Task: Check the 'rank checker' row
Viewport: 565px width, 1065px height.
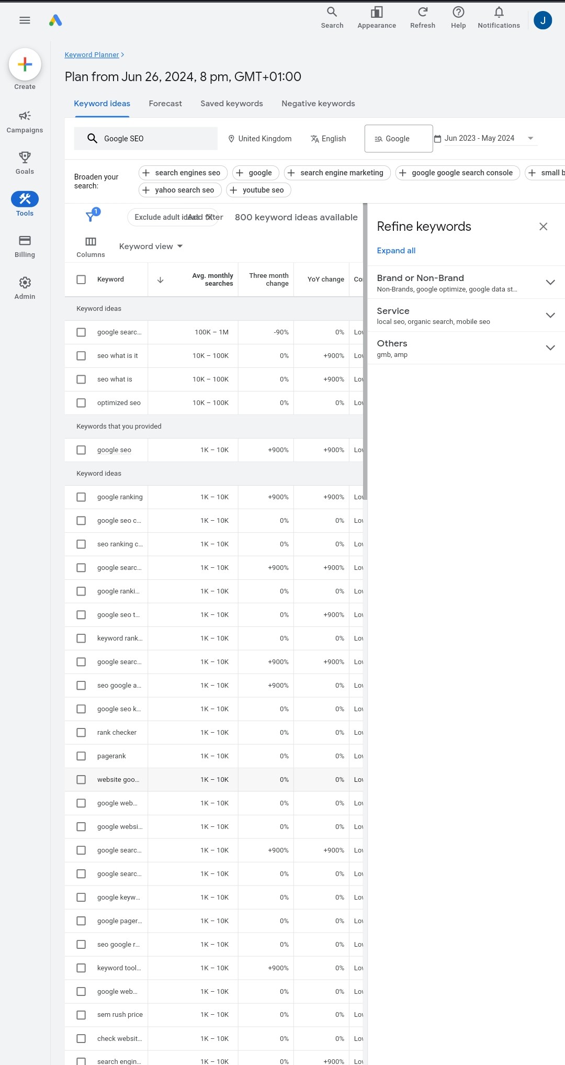Action: (x=81, y=733)
